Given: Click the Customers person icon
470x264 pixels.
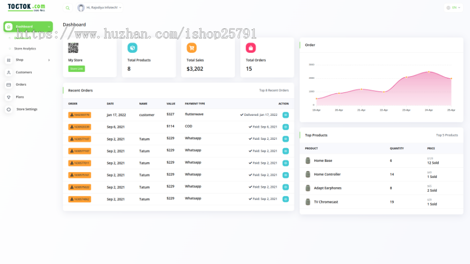Looking at the screenshot, I should (9, 73).
